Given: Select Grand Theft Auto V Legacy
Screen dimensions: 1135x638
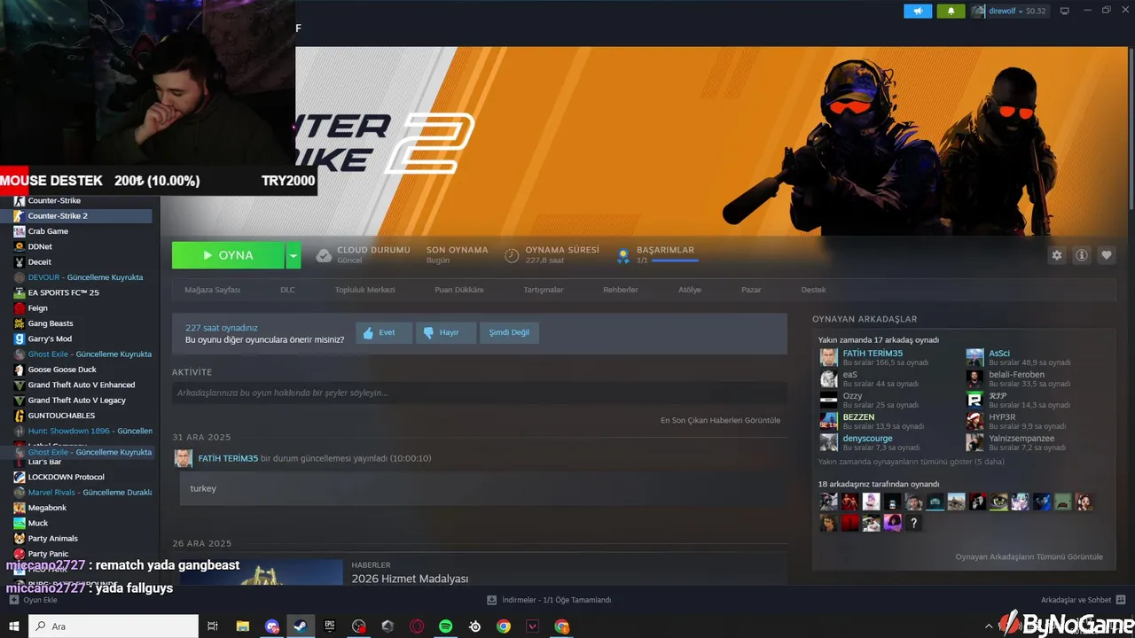Looking at the screenshot, I should pyautogui.click(x=76, y=401).
